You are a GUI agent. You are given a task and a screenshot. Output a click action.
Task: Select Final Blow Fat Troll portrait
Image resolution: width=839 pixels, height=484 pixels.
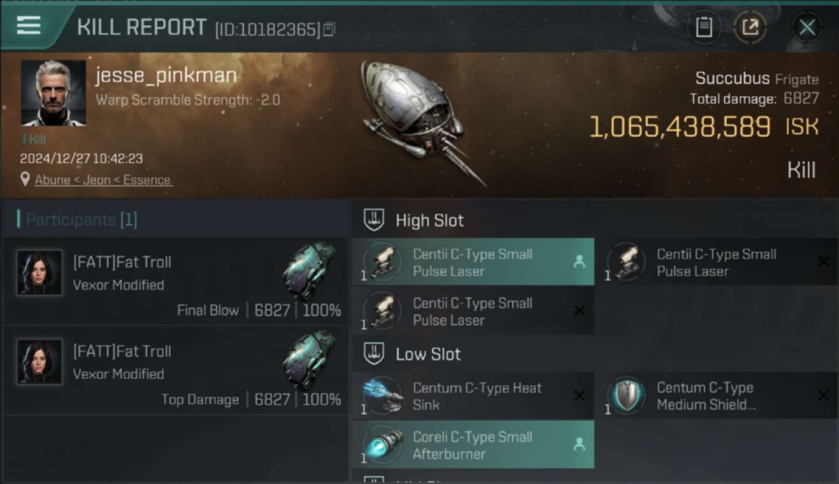point(39,272)
